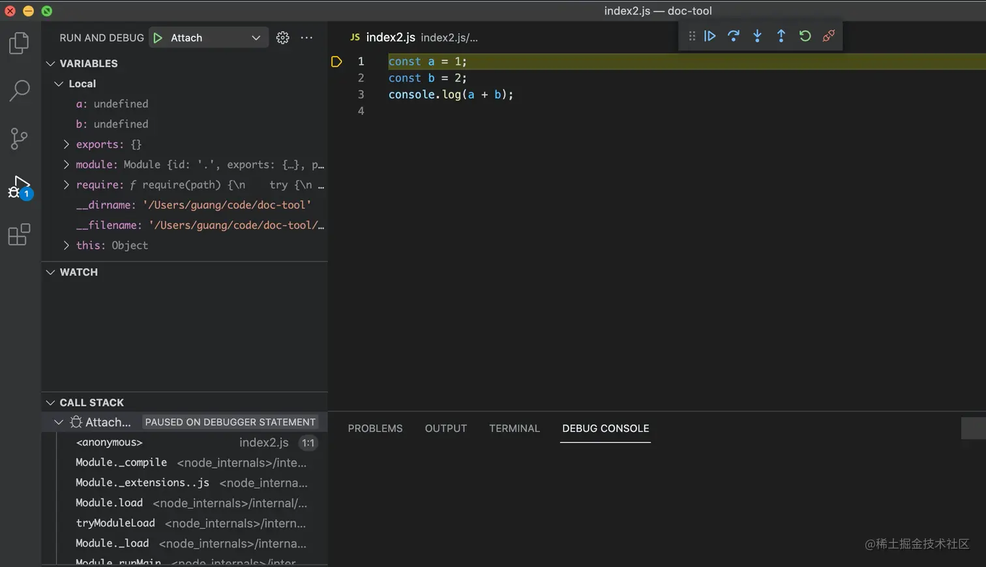Click the paused-line arrow in the gutter
This screenshot has width=986, height=567.
click(x=336, y=61)
